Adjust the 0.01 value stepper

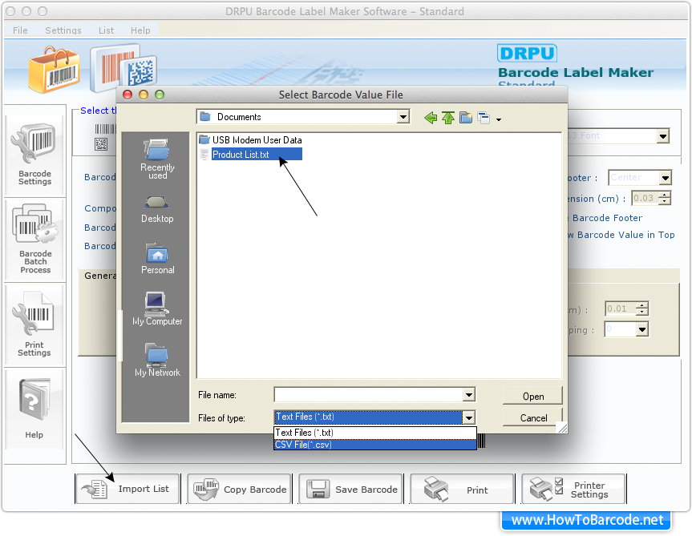(x=642, y=308)
